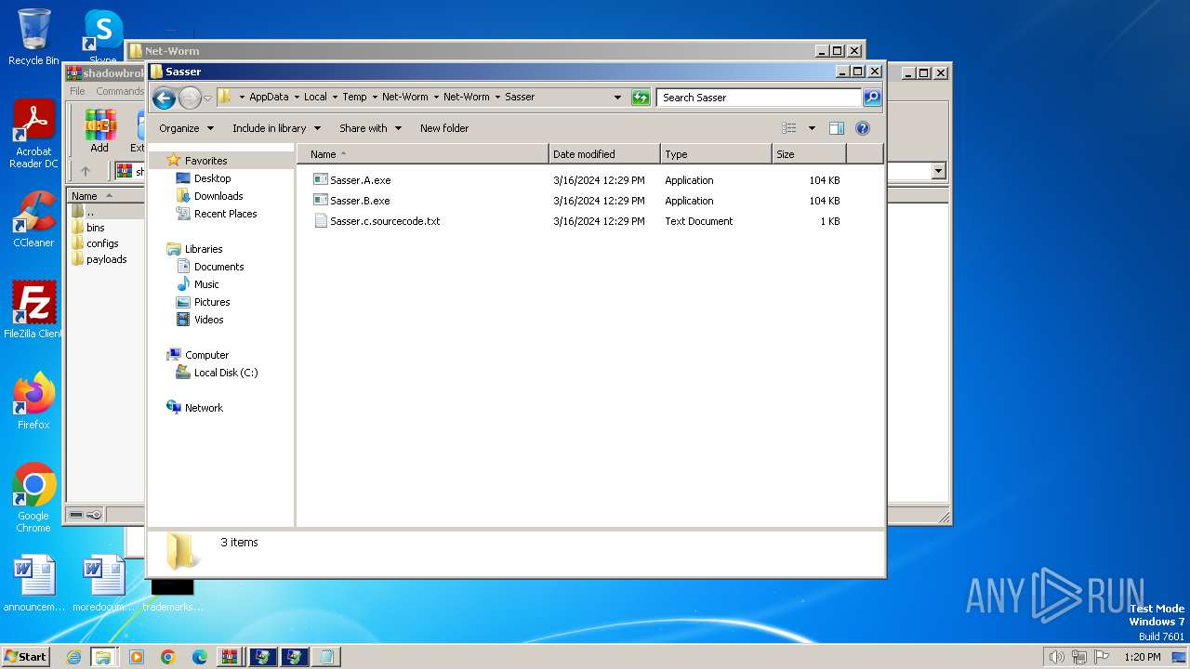The width and height of the screenshot is (1190, 669).
Task: Expand the address bar history dropdown
Action: [x=617, y=98]
